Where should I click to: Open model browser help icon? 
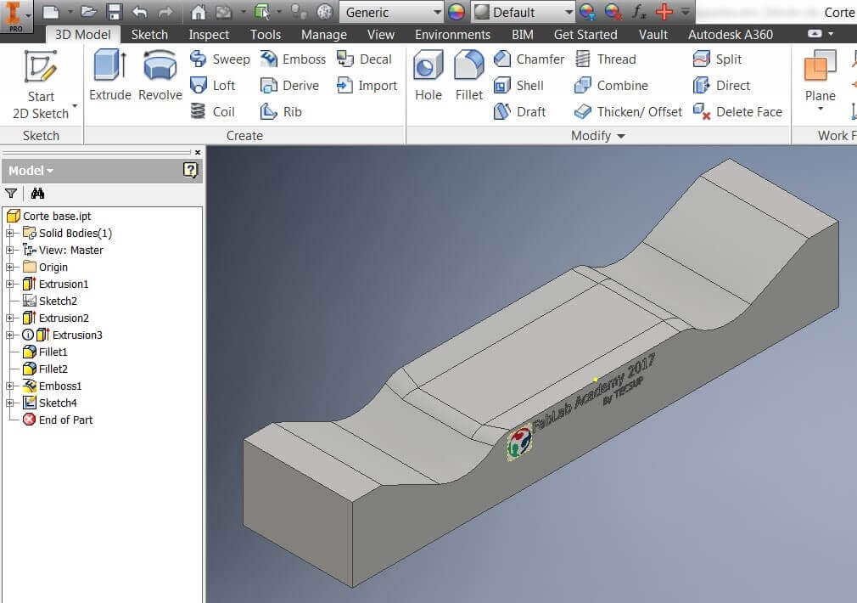[190, 170]
